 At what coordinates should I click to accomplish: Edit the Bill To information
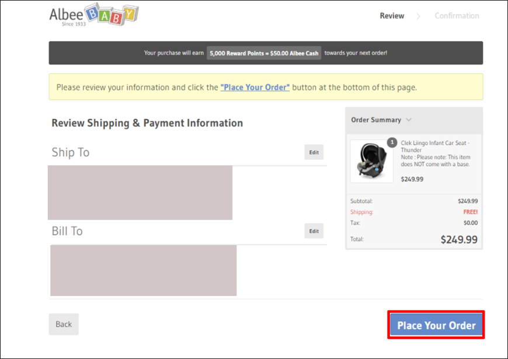tap(314, 231)
